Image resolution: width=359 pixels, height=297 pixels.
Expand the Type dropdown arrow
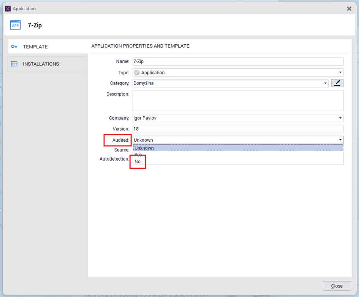coord(340,73)
